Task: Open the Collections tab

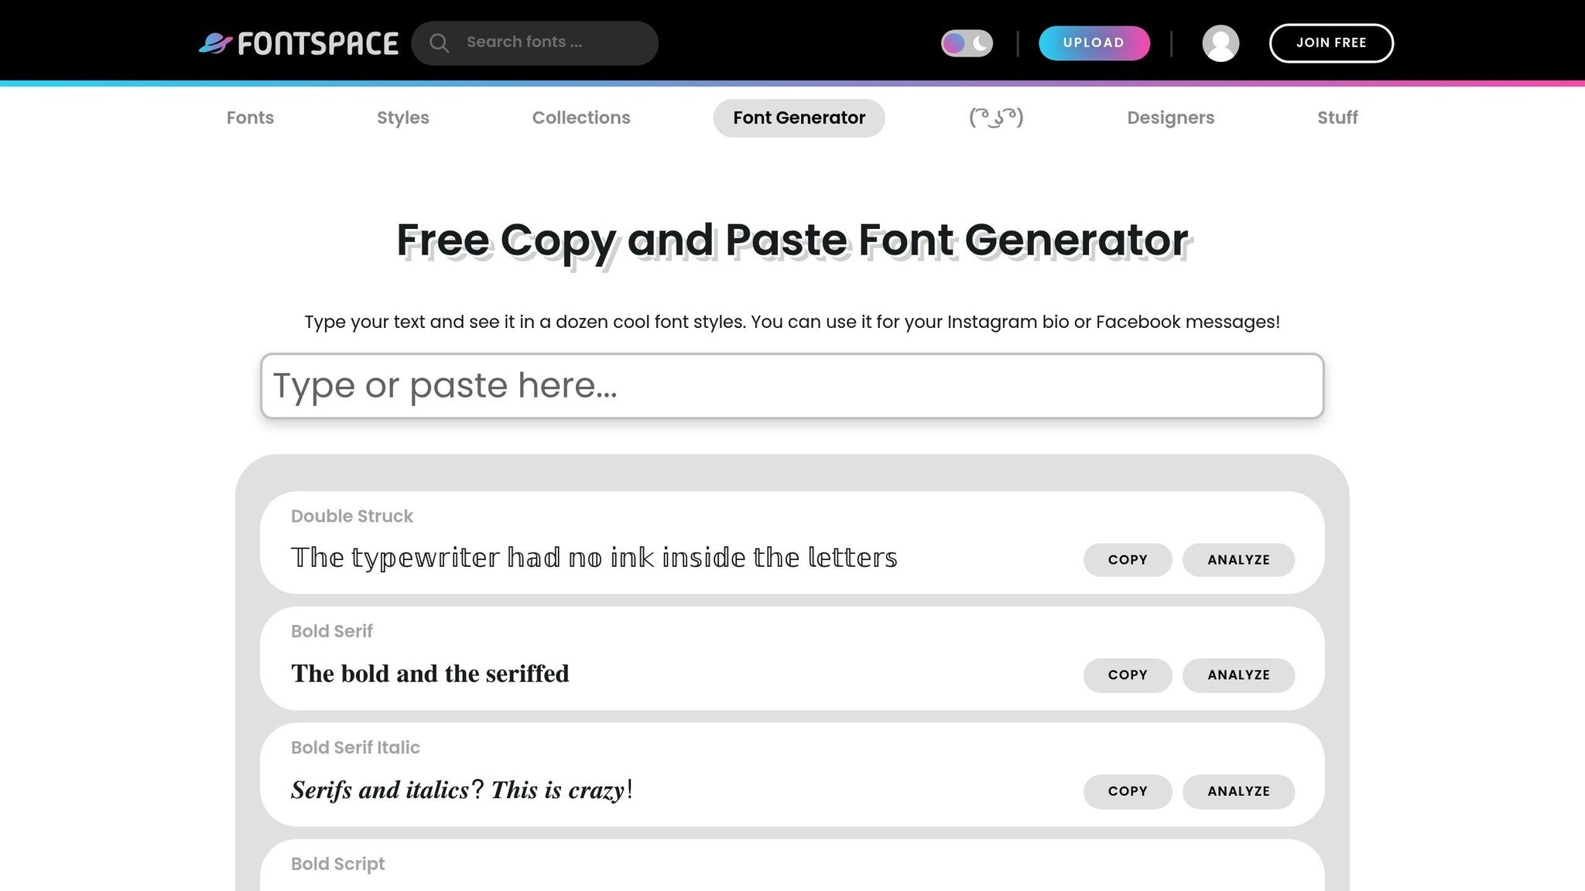Action: tap(580, 118)
